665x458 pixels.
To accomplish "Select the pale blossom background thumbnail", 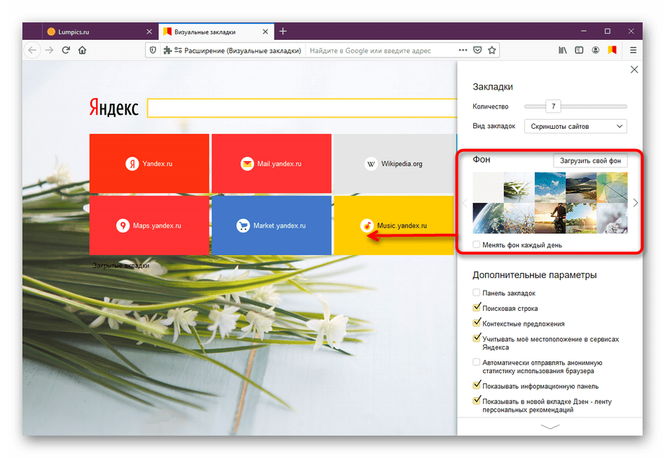I will click(612, 218).
